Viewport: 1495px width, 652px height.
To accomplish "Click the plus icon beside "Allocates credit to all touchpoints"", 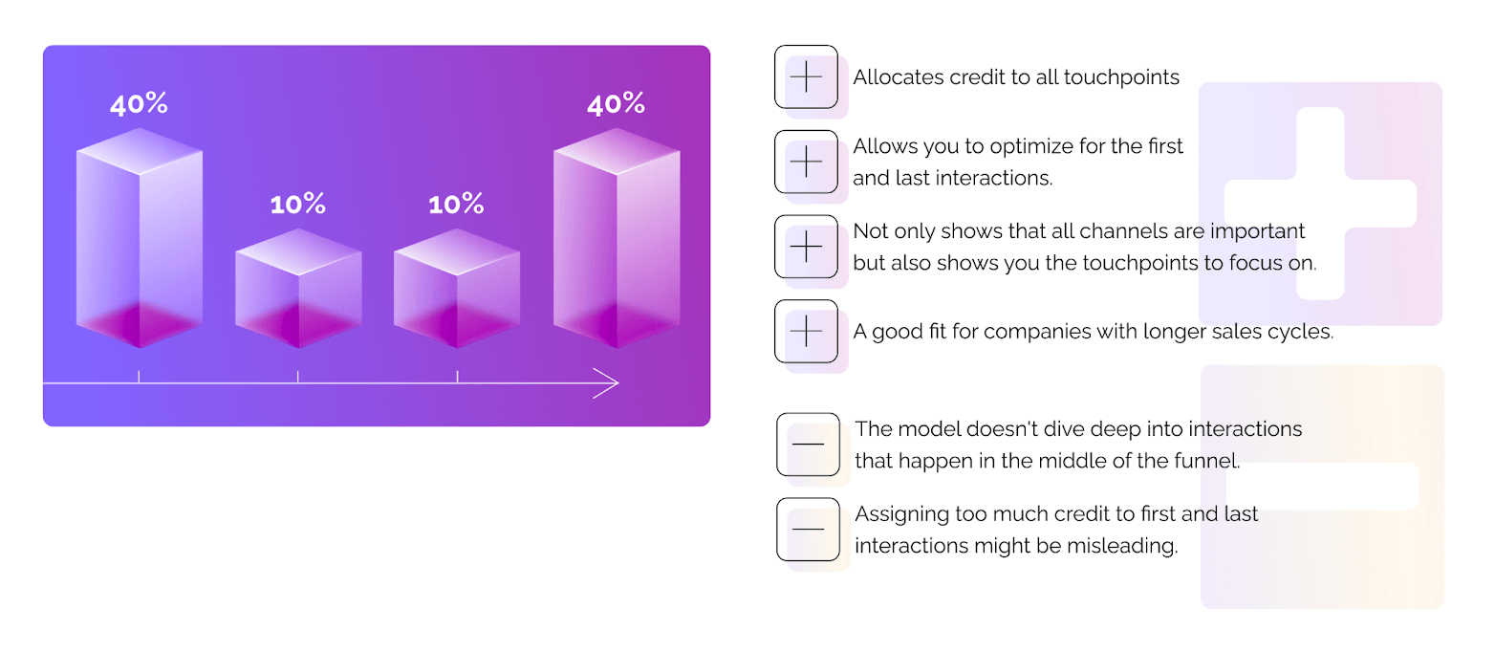I will 806,77.
